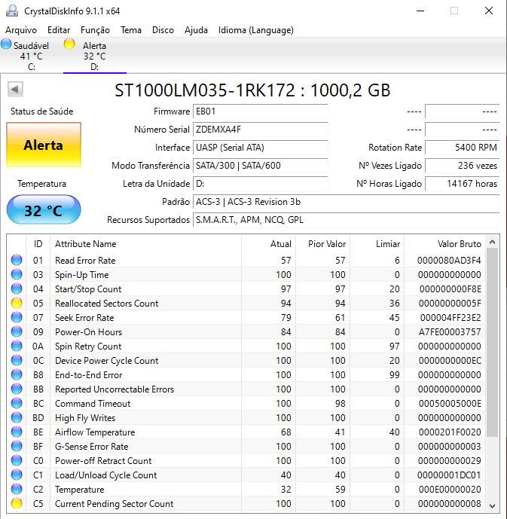Minimize the CrystalDiskInfo window
The width and height of the screenshot is (507, 519).
click(420, 11)
